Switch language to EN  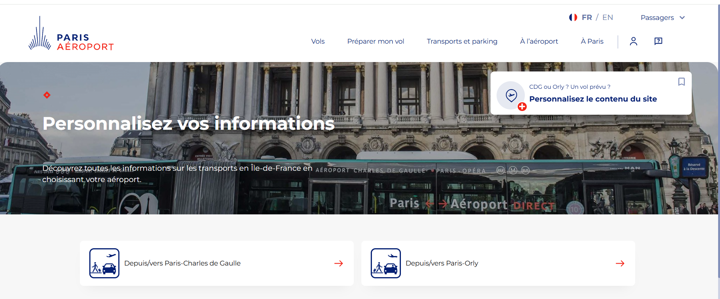click(x=607, y=17)
